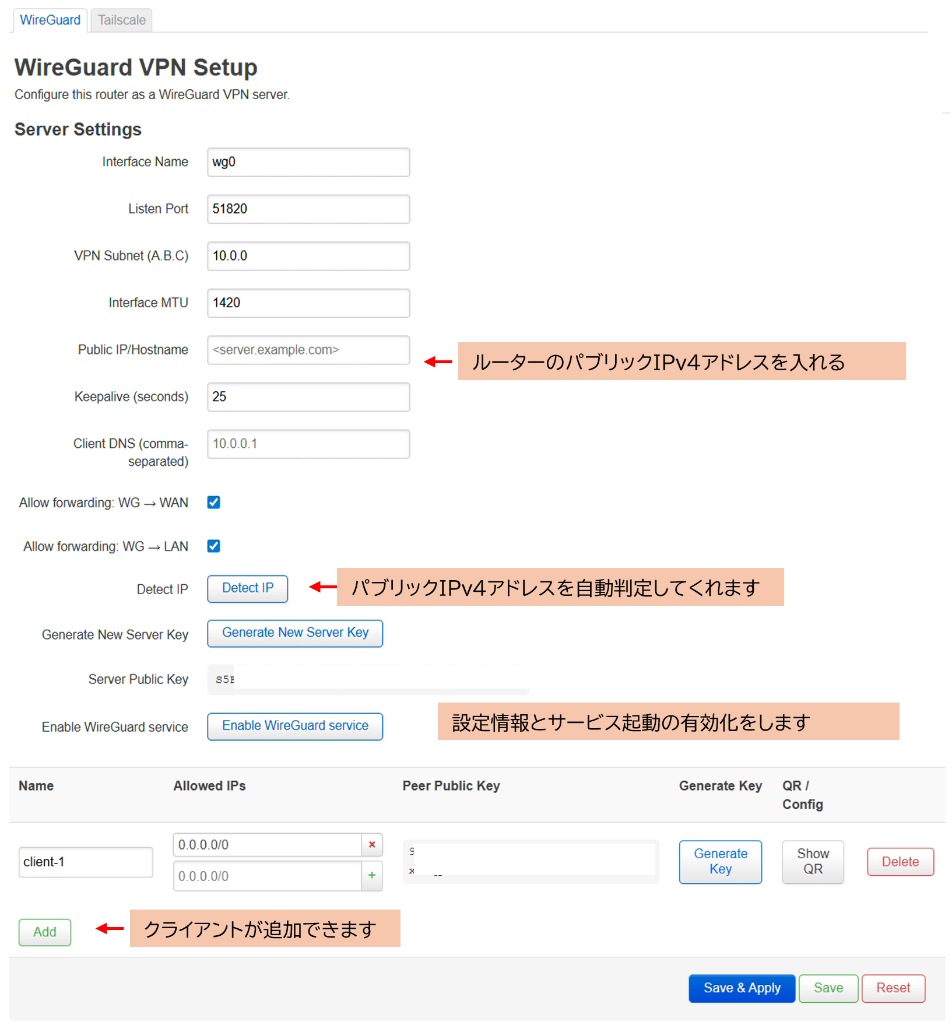Click Generate New Server Key
Image resolution: width=952 pixels, height=1025 pixels.
[294, 633]
